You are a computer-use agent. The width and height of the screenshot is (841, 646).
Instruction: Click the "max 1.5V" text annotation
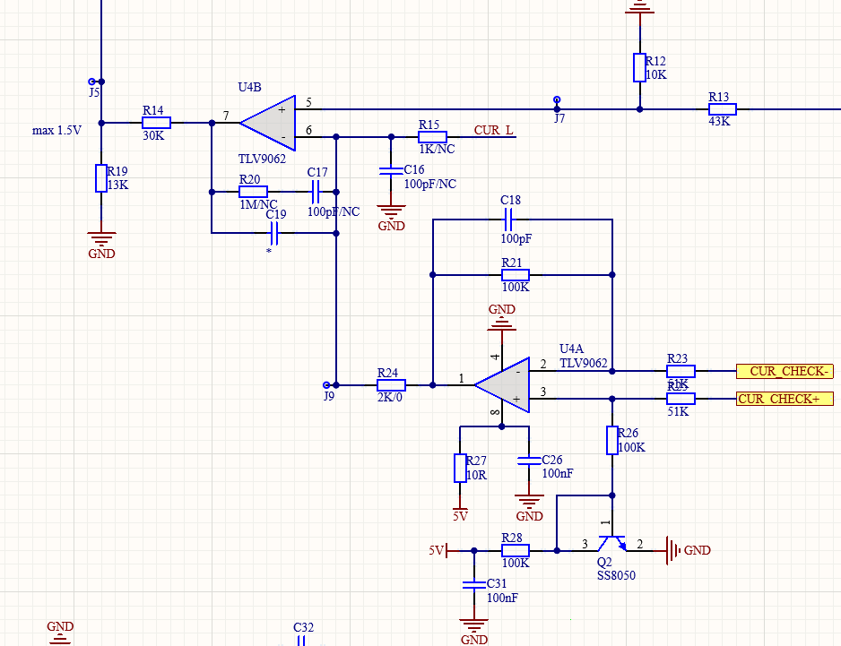click(x=56, y=131)
